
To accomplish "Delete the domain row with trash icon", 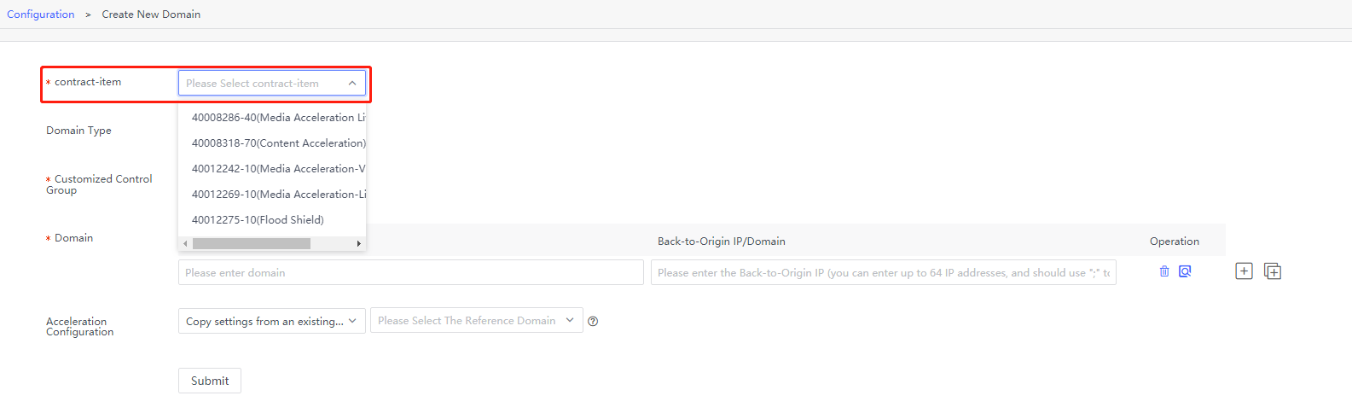I will click(x=1164, y=271).
